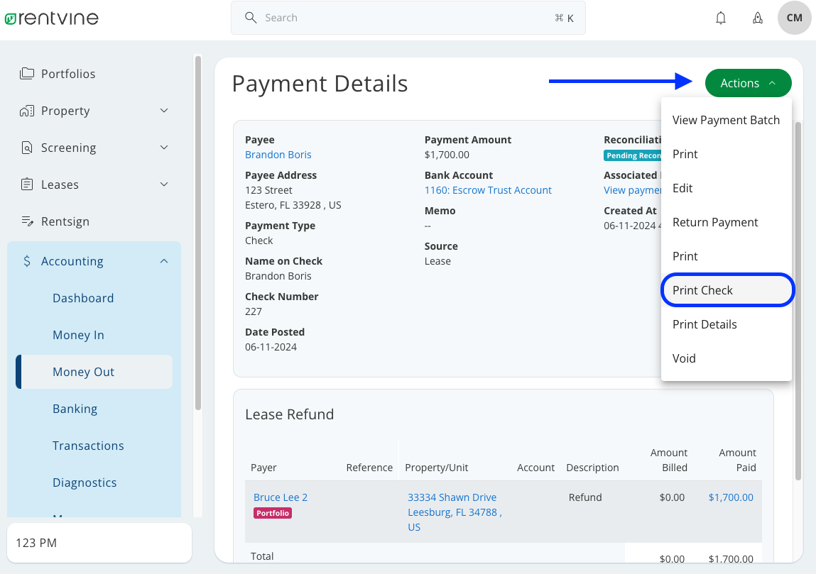Image resolution: width=816 pixels, height=574 pixels.
Task: Open the CM user avatar menu
Action: coord(795,18)
